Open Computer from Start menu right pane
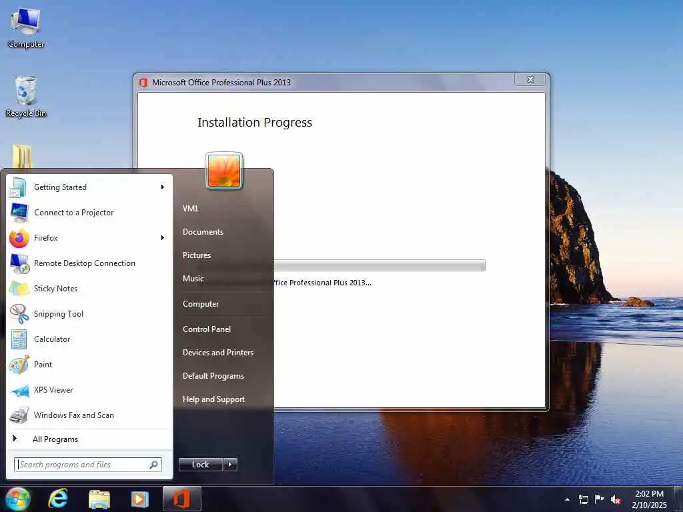This screenshot has width=683, height=512. 200,304
